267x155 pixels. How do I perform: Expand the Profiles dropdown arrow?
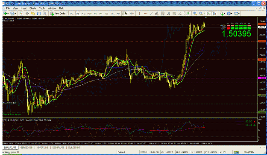[15, 14]
